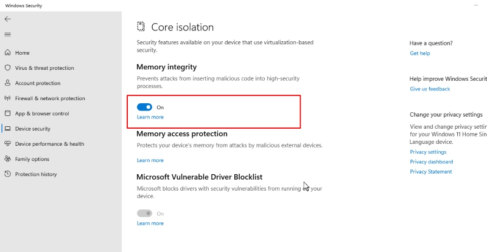Open Learn more under Memory access protection
Viewport: 487px width, 252px height.
[150, 160]
